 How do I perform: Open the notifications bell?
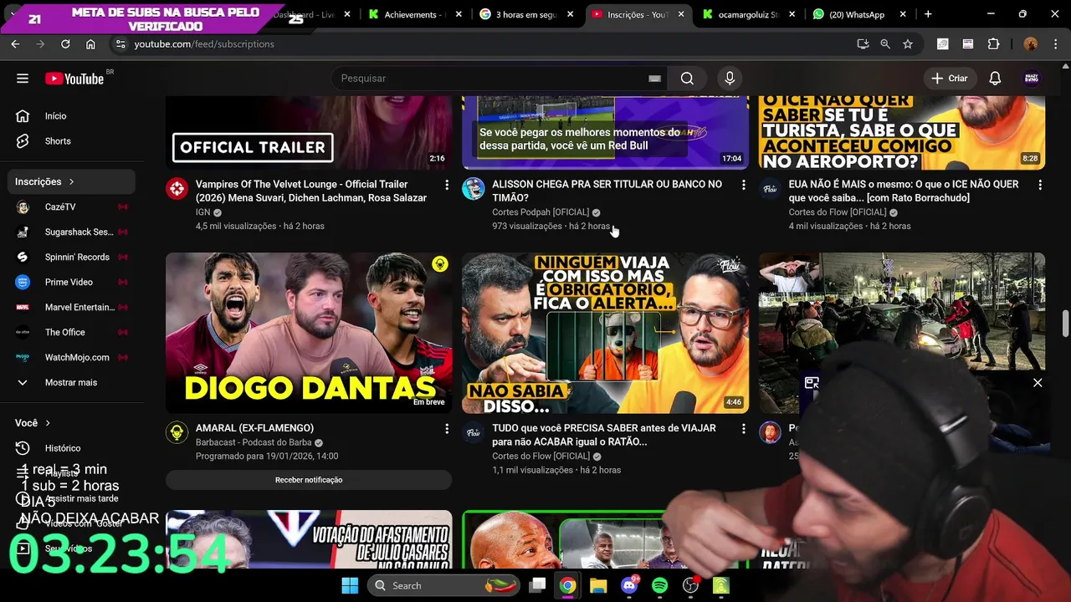[995, 79]
